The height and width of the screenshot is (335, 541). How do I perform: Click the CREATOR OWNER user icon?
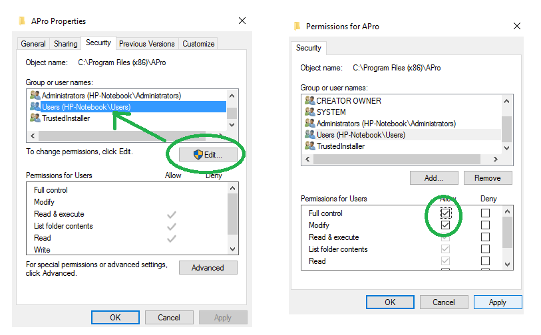(309, 101)
